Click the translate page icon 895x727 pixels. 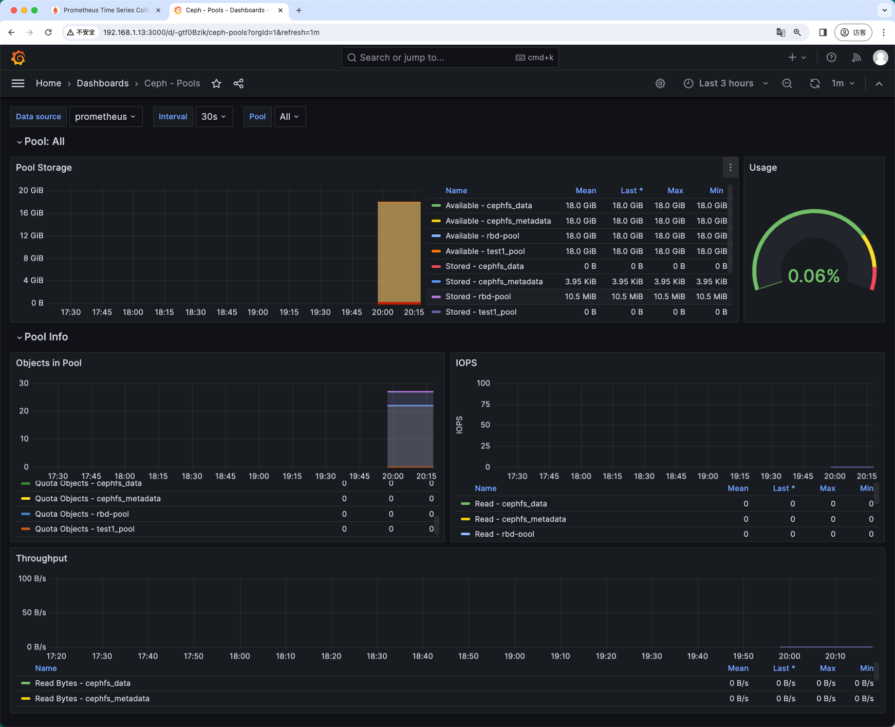pos(780,32)
